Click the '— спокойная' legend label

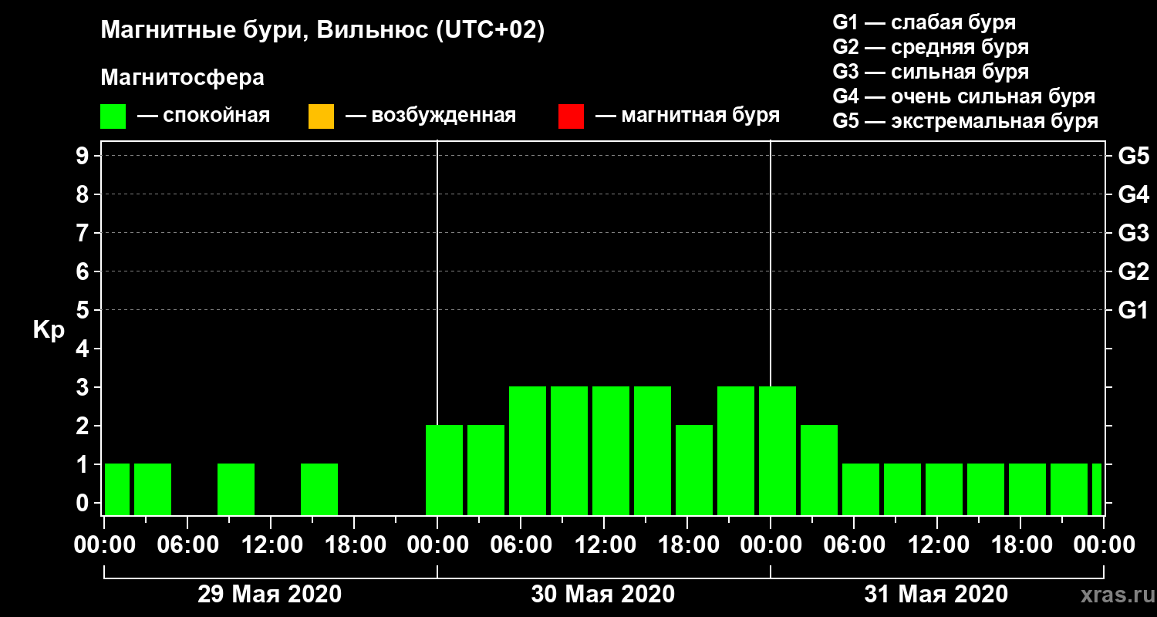tap(204, 116)
